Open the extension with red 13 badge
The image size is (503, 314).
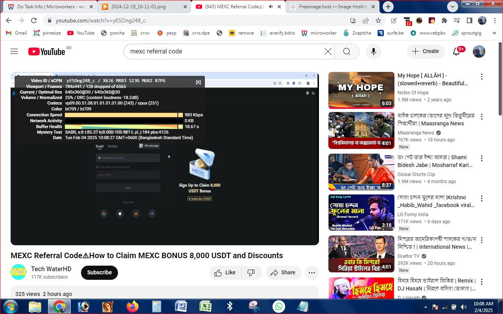(x=407, y=21)
